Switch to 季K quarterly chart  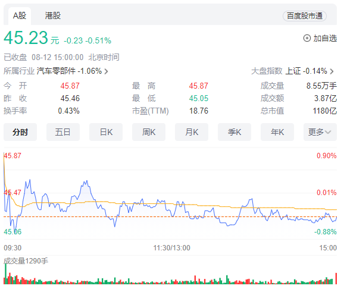(234, 132)
